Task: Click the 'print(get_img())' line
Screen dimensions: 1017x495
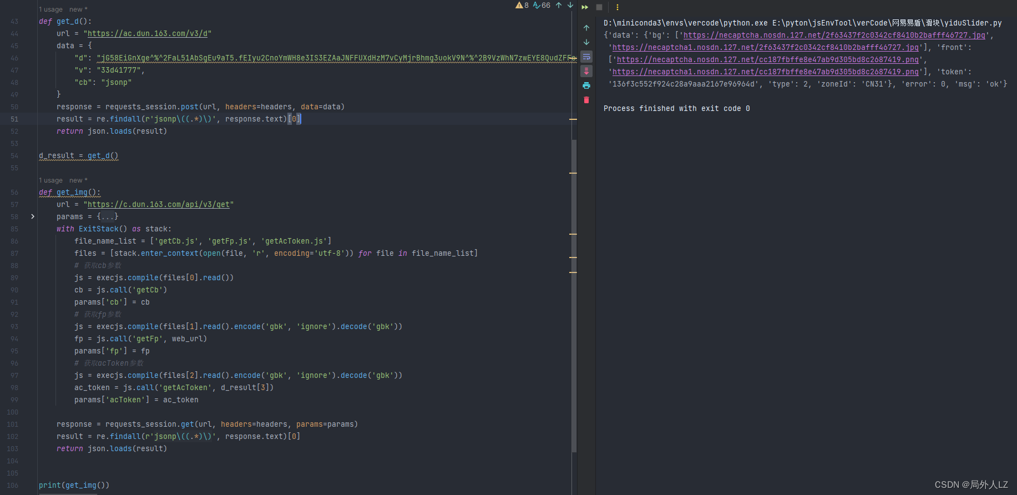Action: pos(74,485)
